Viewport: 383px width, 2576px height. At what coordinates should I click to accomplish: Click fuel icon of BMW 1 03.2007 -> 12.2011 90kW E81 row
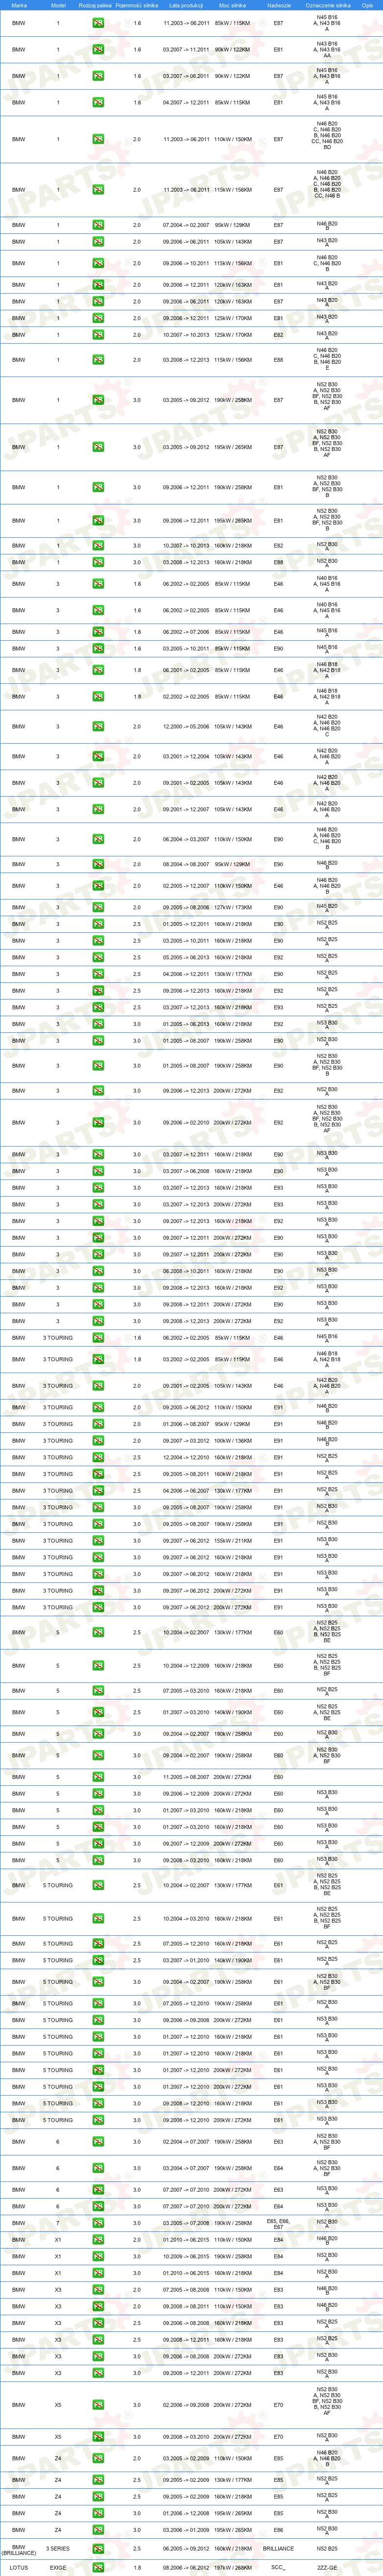(x=98, y=49)
